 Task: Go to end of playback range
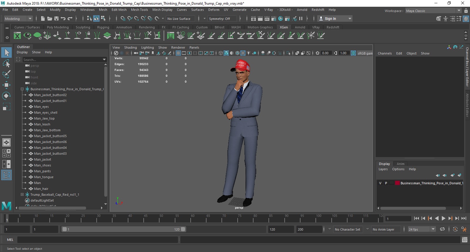tap(464, 218)
